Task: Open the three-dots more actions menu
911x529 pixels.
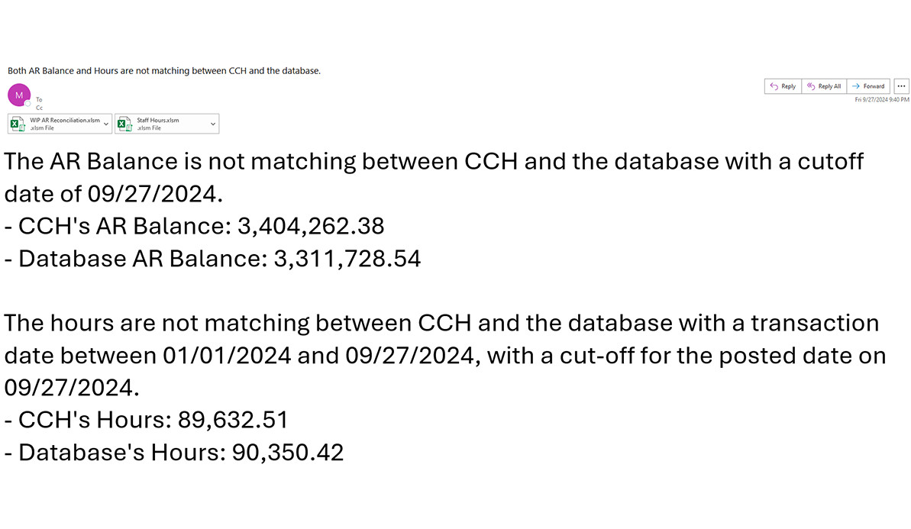Action: (901, 86)
